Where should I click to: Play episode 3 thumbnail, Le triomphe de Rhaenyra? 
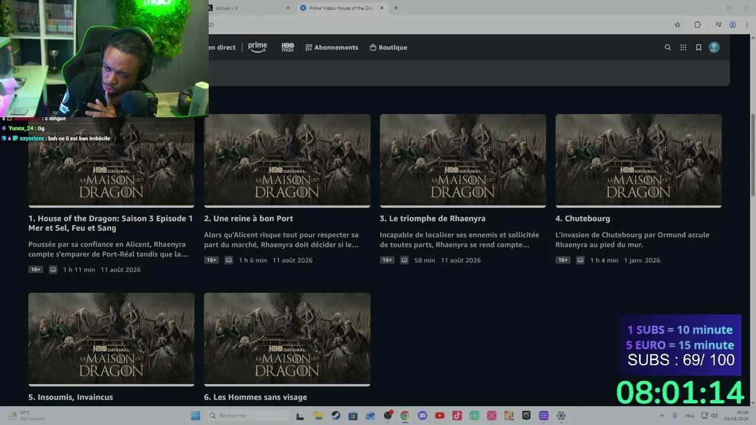[462, 161]
